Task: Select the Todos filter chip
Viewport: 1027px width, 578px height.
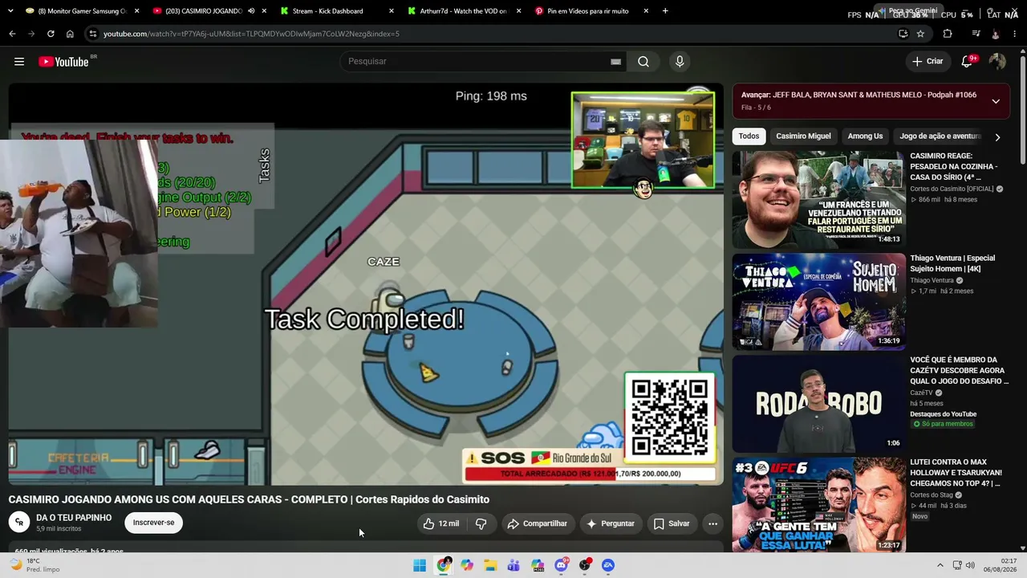Action: click(x=749, y=136)
